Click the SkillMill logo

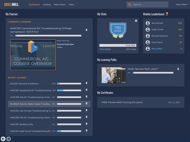(11, 5)
